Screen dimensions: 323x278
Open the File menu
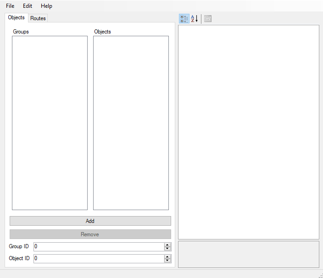point(10,6)
